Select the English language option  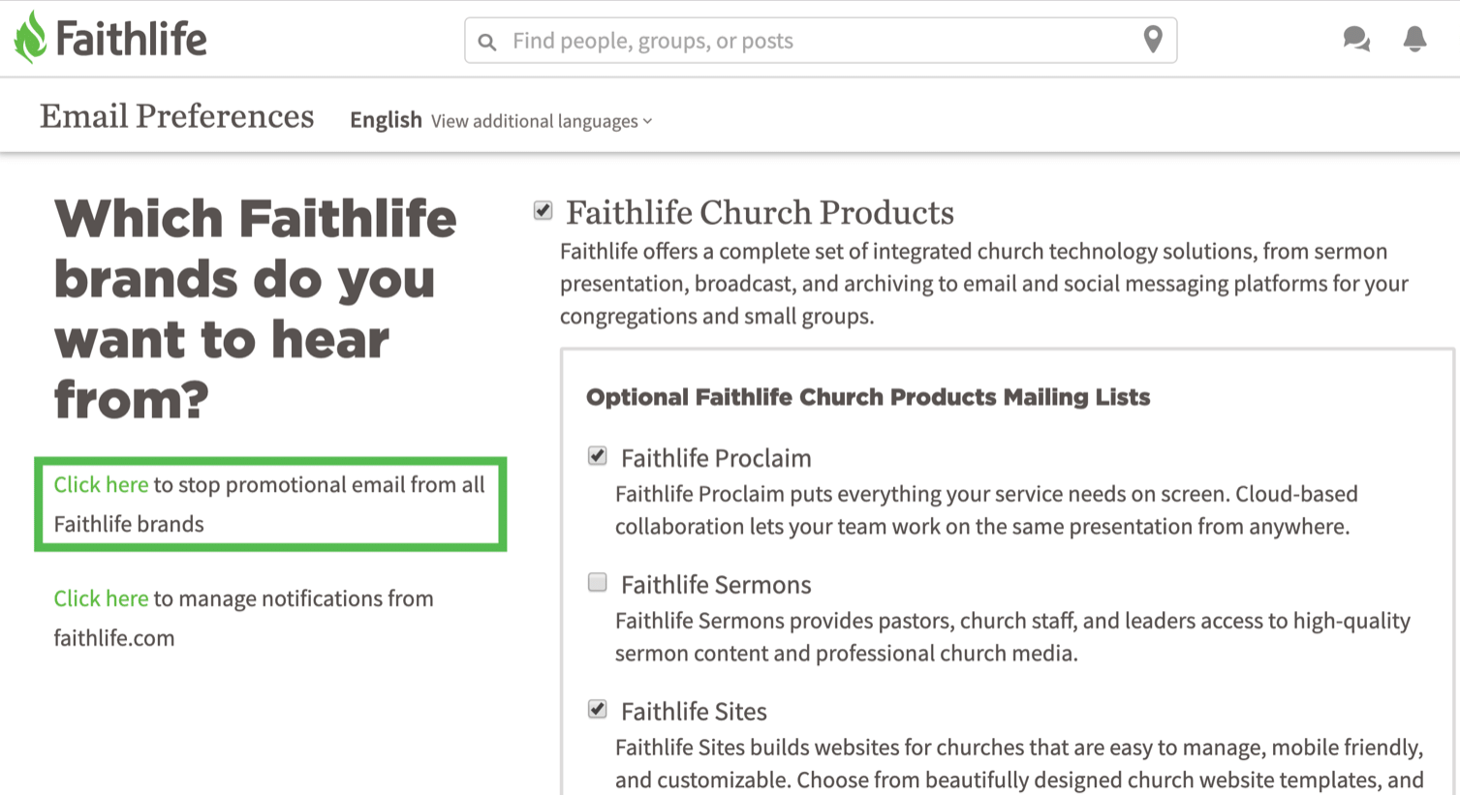(386, 120)
